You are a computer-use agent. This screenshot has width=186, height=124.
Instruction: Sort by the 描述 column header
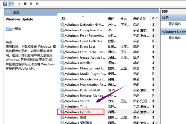coord(111,19)
